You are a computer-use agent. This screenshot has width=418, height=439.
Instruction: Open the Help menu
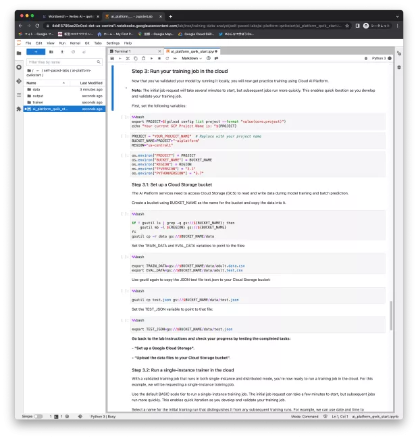click(128, 43)
